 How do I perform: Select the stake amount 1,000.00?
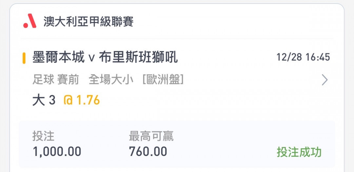(57, 151)
